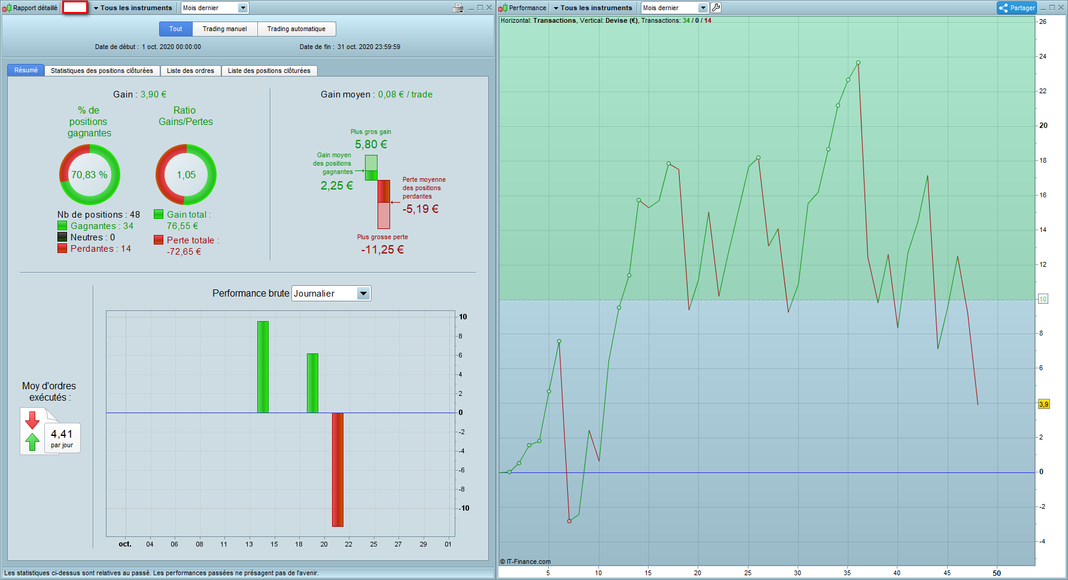1068x580 pixels.
Task: Switch to the Liste des ordres tab
Action: click(x=190, y=71)
